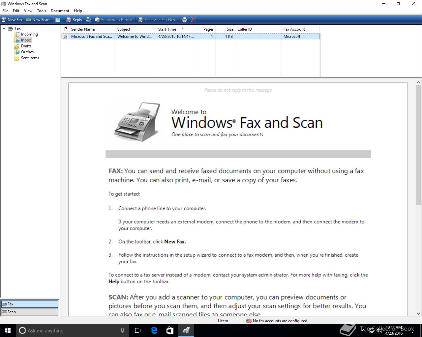The image size is (422, 337).
Task: Sort by Caller ID column header
Action: tap(258, 29)
